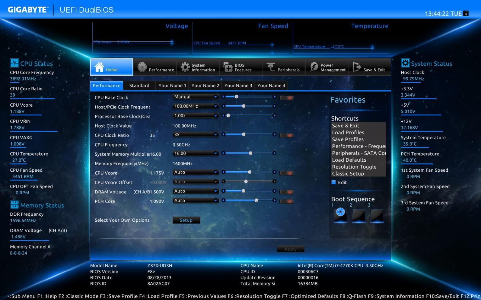Check the Edit box under Shortcuts

point(333,182)
